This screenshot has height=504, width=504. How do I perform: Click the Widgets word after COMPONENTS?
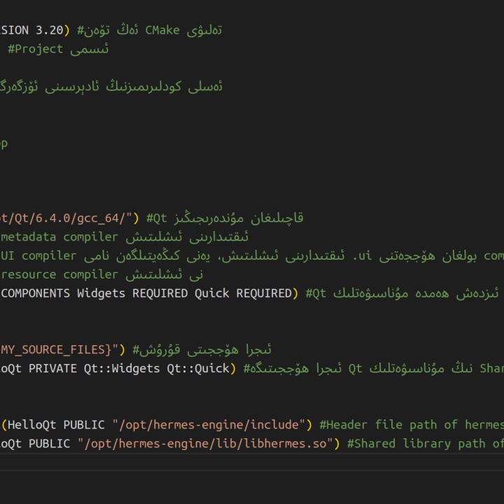coord(101,293)
